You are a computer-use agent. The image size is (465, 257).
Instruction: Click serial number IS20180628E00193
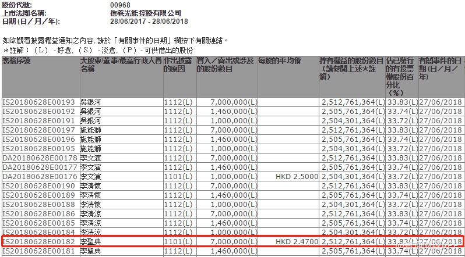point(38,102)
